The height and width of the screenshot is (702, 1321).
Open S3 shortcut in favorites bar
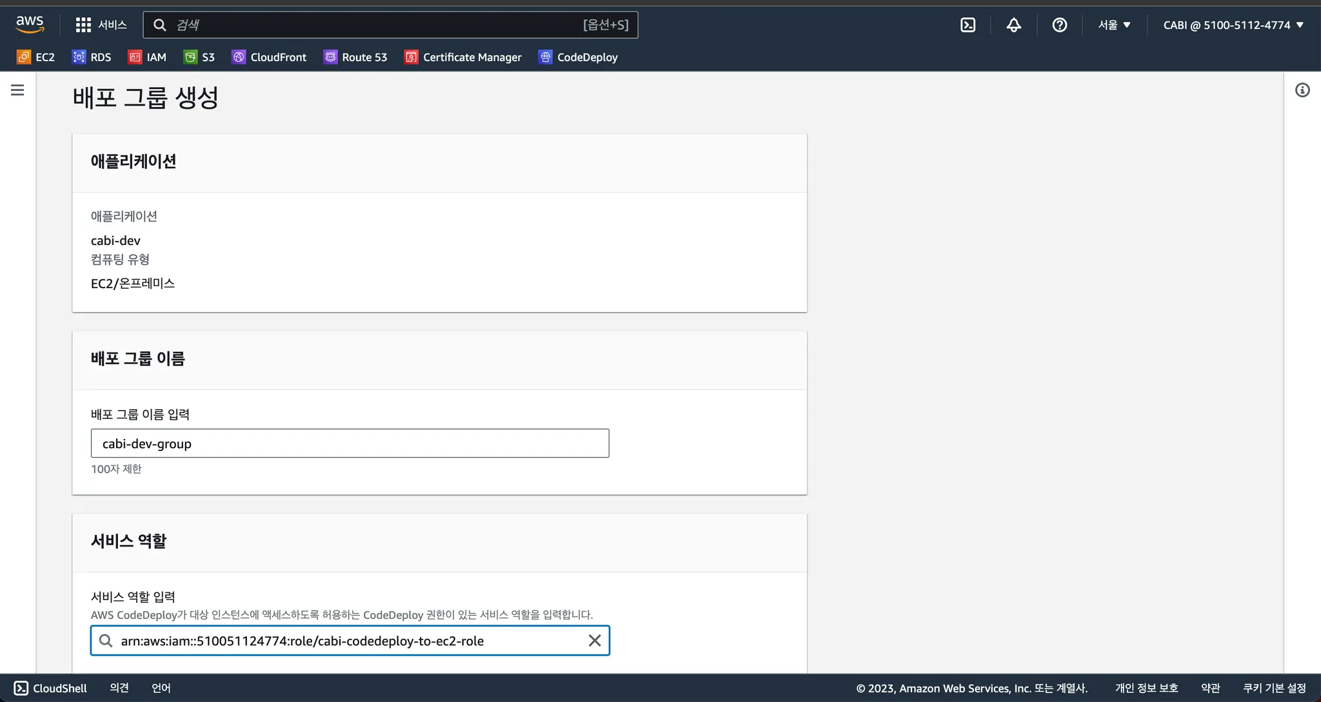tap(199, 57)
